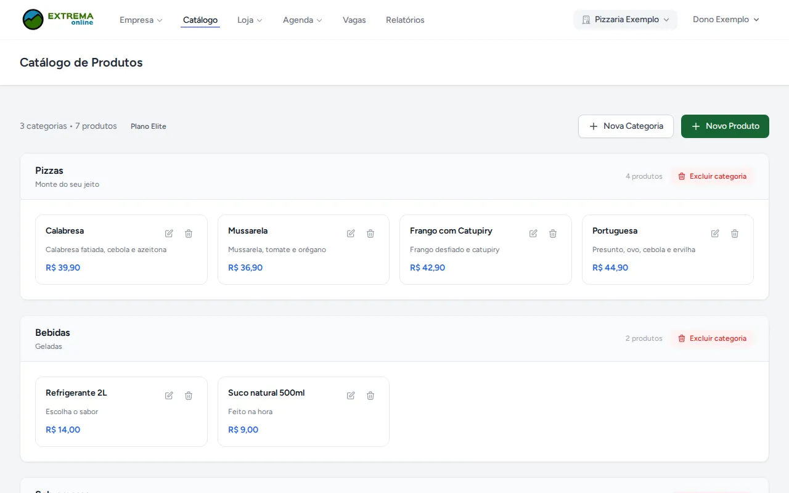This screenshot has width=789, height=493.
Task: Delete the Calabresa product via trash icon
Action: (x=189, y=234)
